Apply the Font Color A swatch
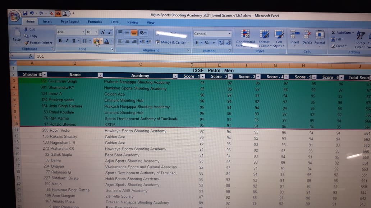 pyautogui.click(x=107, y=42)
